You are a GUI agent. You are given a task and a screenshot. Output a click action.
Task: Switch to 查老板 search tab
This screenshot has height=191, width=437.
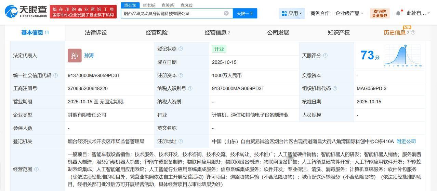click(x=149, y=5)
